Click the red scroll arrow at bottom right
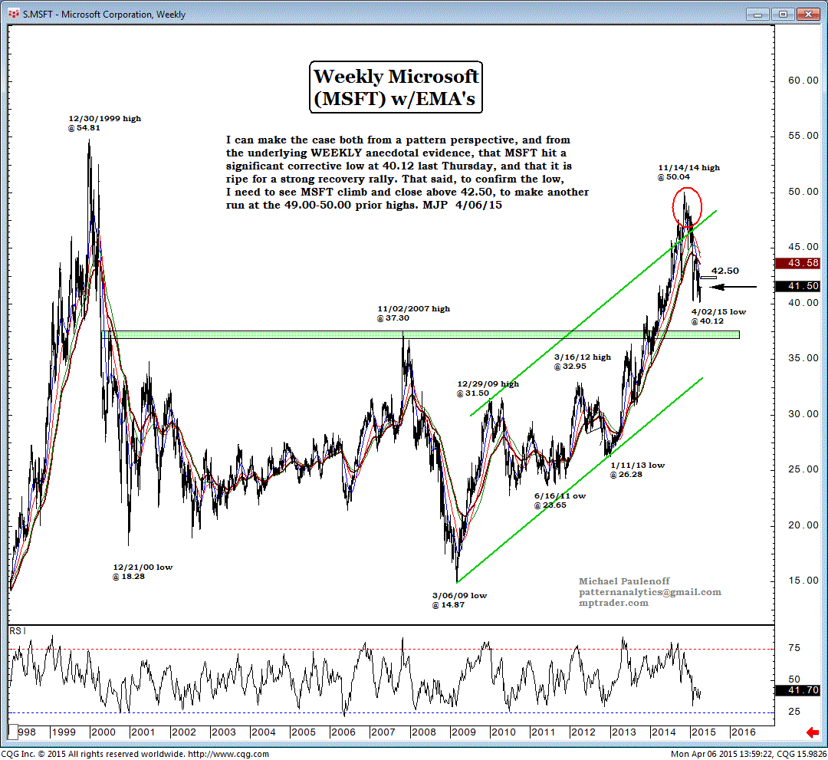 (812, 732)
